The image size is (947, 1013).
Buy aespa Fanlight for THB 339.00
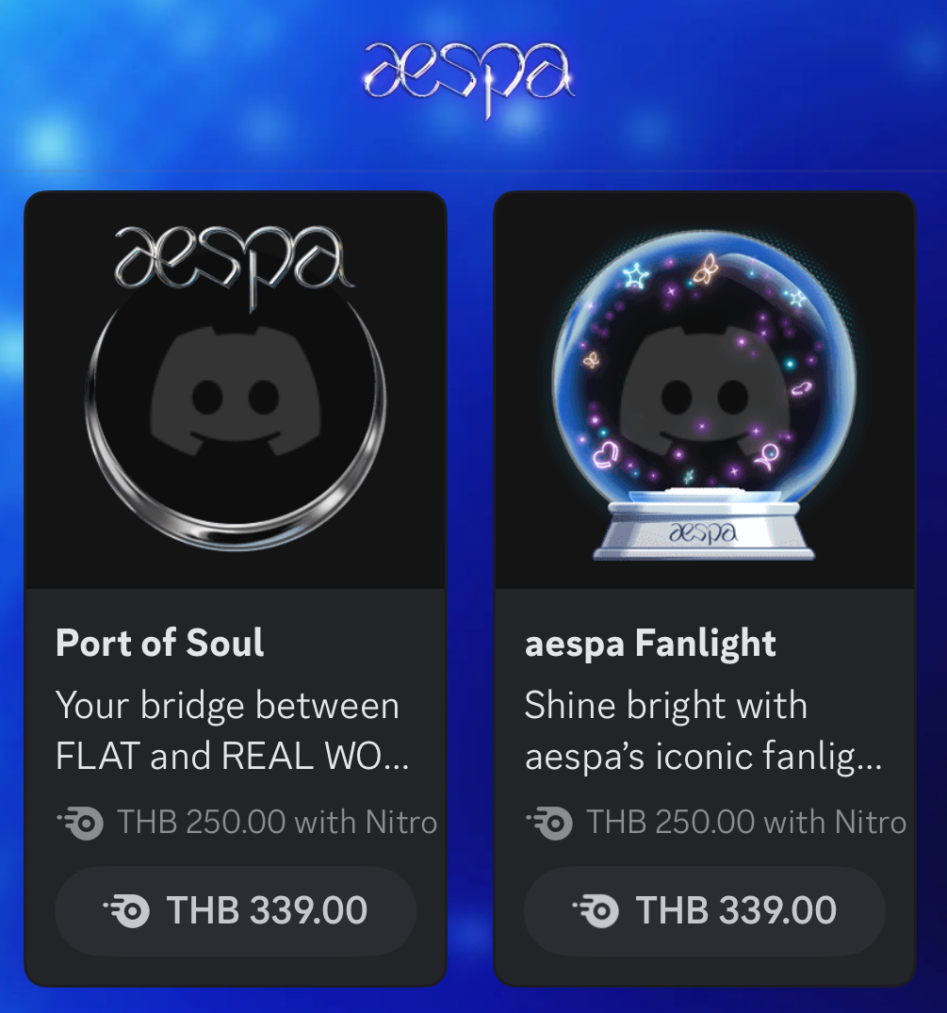(705, 911)
